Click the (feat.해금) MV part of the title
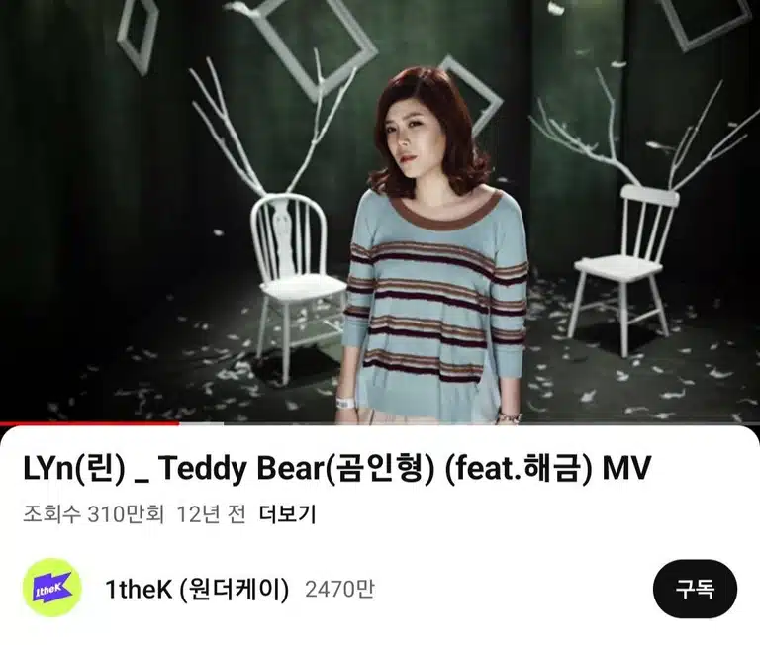 click(547, 469)
